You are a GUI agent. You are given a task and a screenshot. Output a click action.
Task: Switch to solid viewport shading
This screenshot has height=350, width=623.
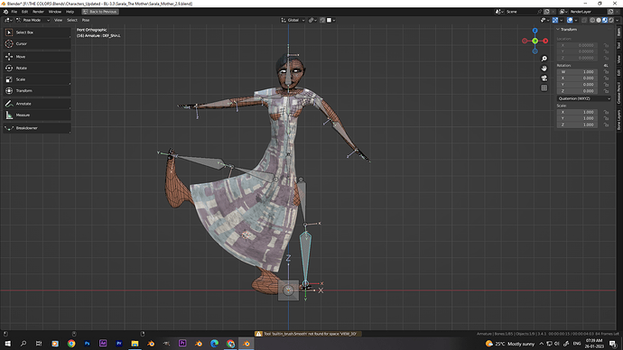tap(599, 20)
